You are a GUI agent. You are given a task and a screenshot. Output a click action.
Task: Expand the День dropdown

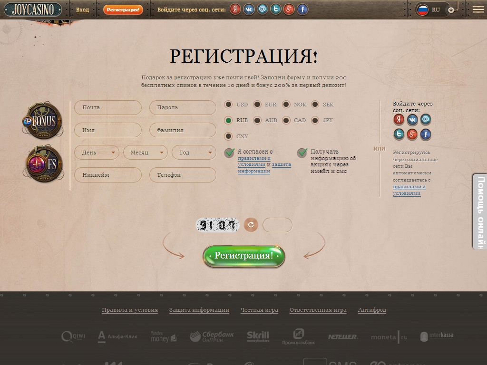(97, 153)
